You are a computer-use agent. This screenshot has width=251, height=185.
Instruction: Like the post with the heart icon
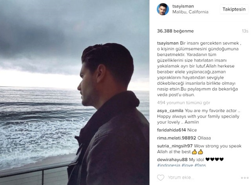pos(160,178)
